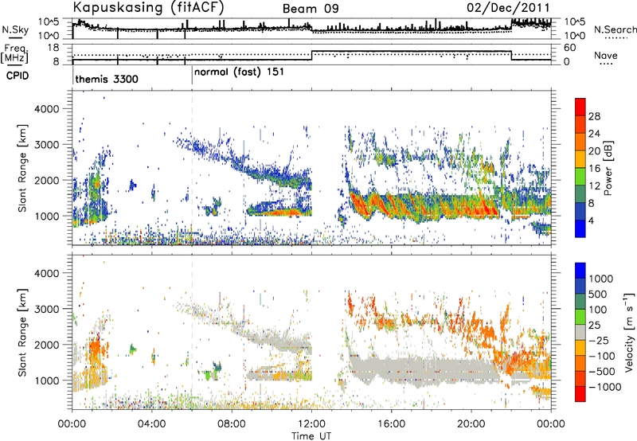Click the power colorbar value '4'
637x441 pixels.
click(592, 221)
